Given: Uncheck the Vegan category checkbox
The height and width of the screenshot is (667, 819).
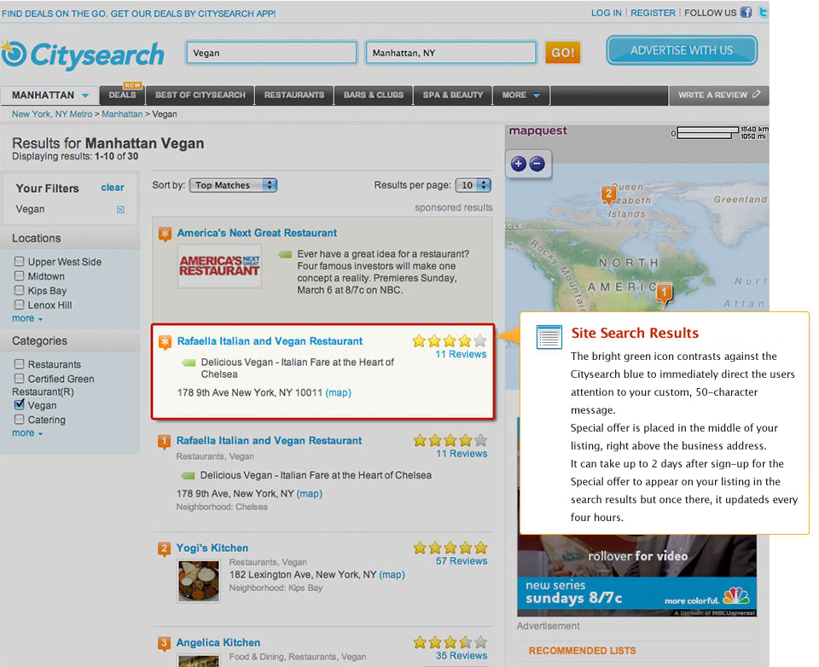Looking at the screenshot, I should tap(20, 404).
